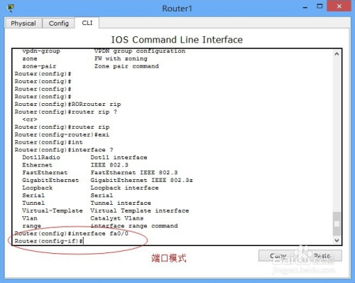Click the 'Loopback' help entry

(37, 188)
